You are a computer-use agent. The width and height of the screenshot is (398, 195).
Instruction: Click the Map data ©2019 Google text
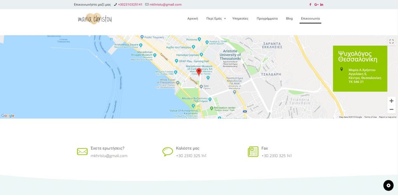(x=351, y=117)
